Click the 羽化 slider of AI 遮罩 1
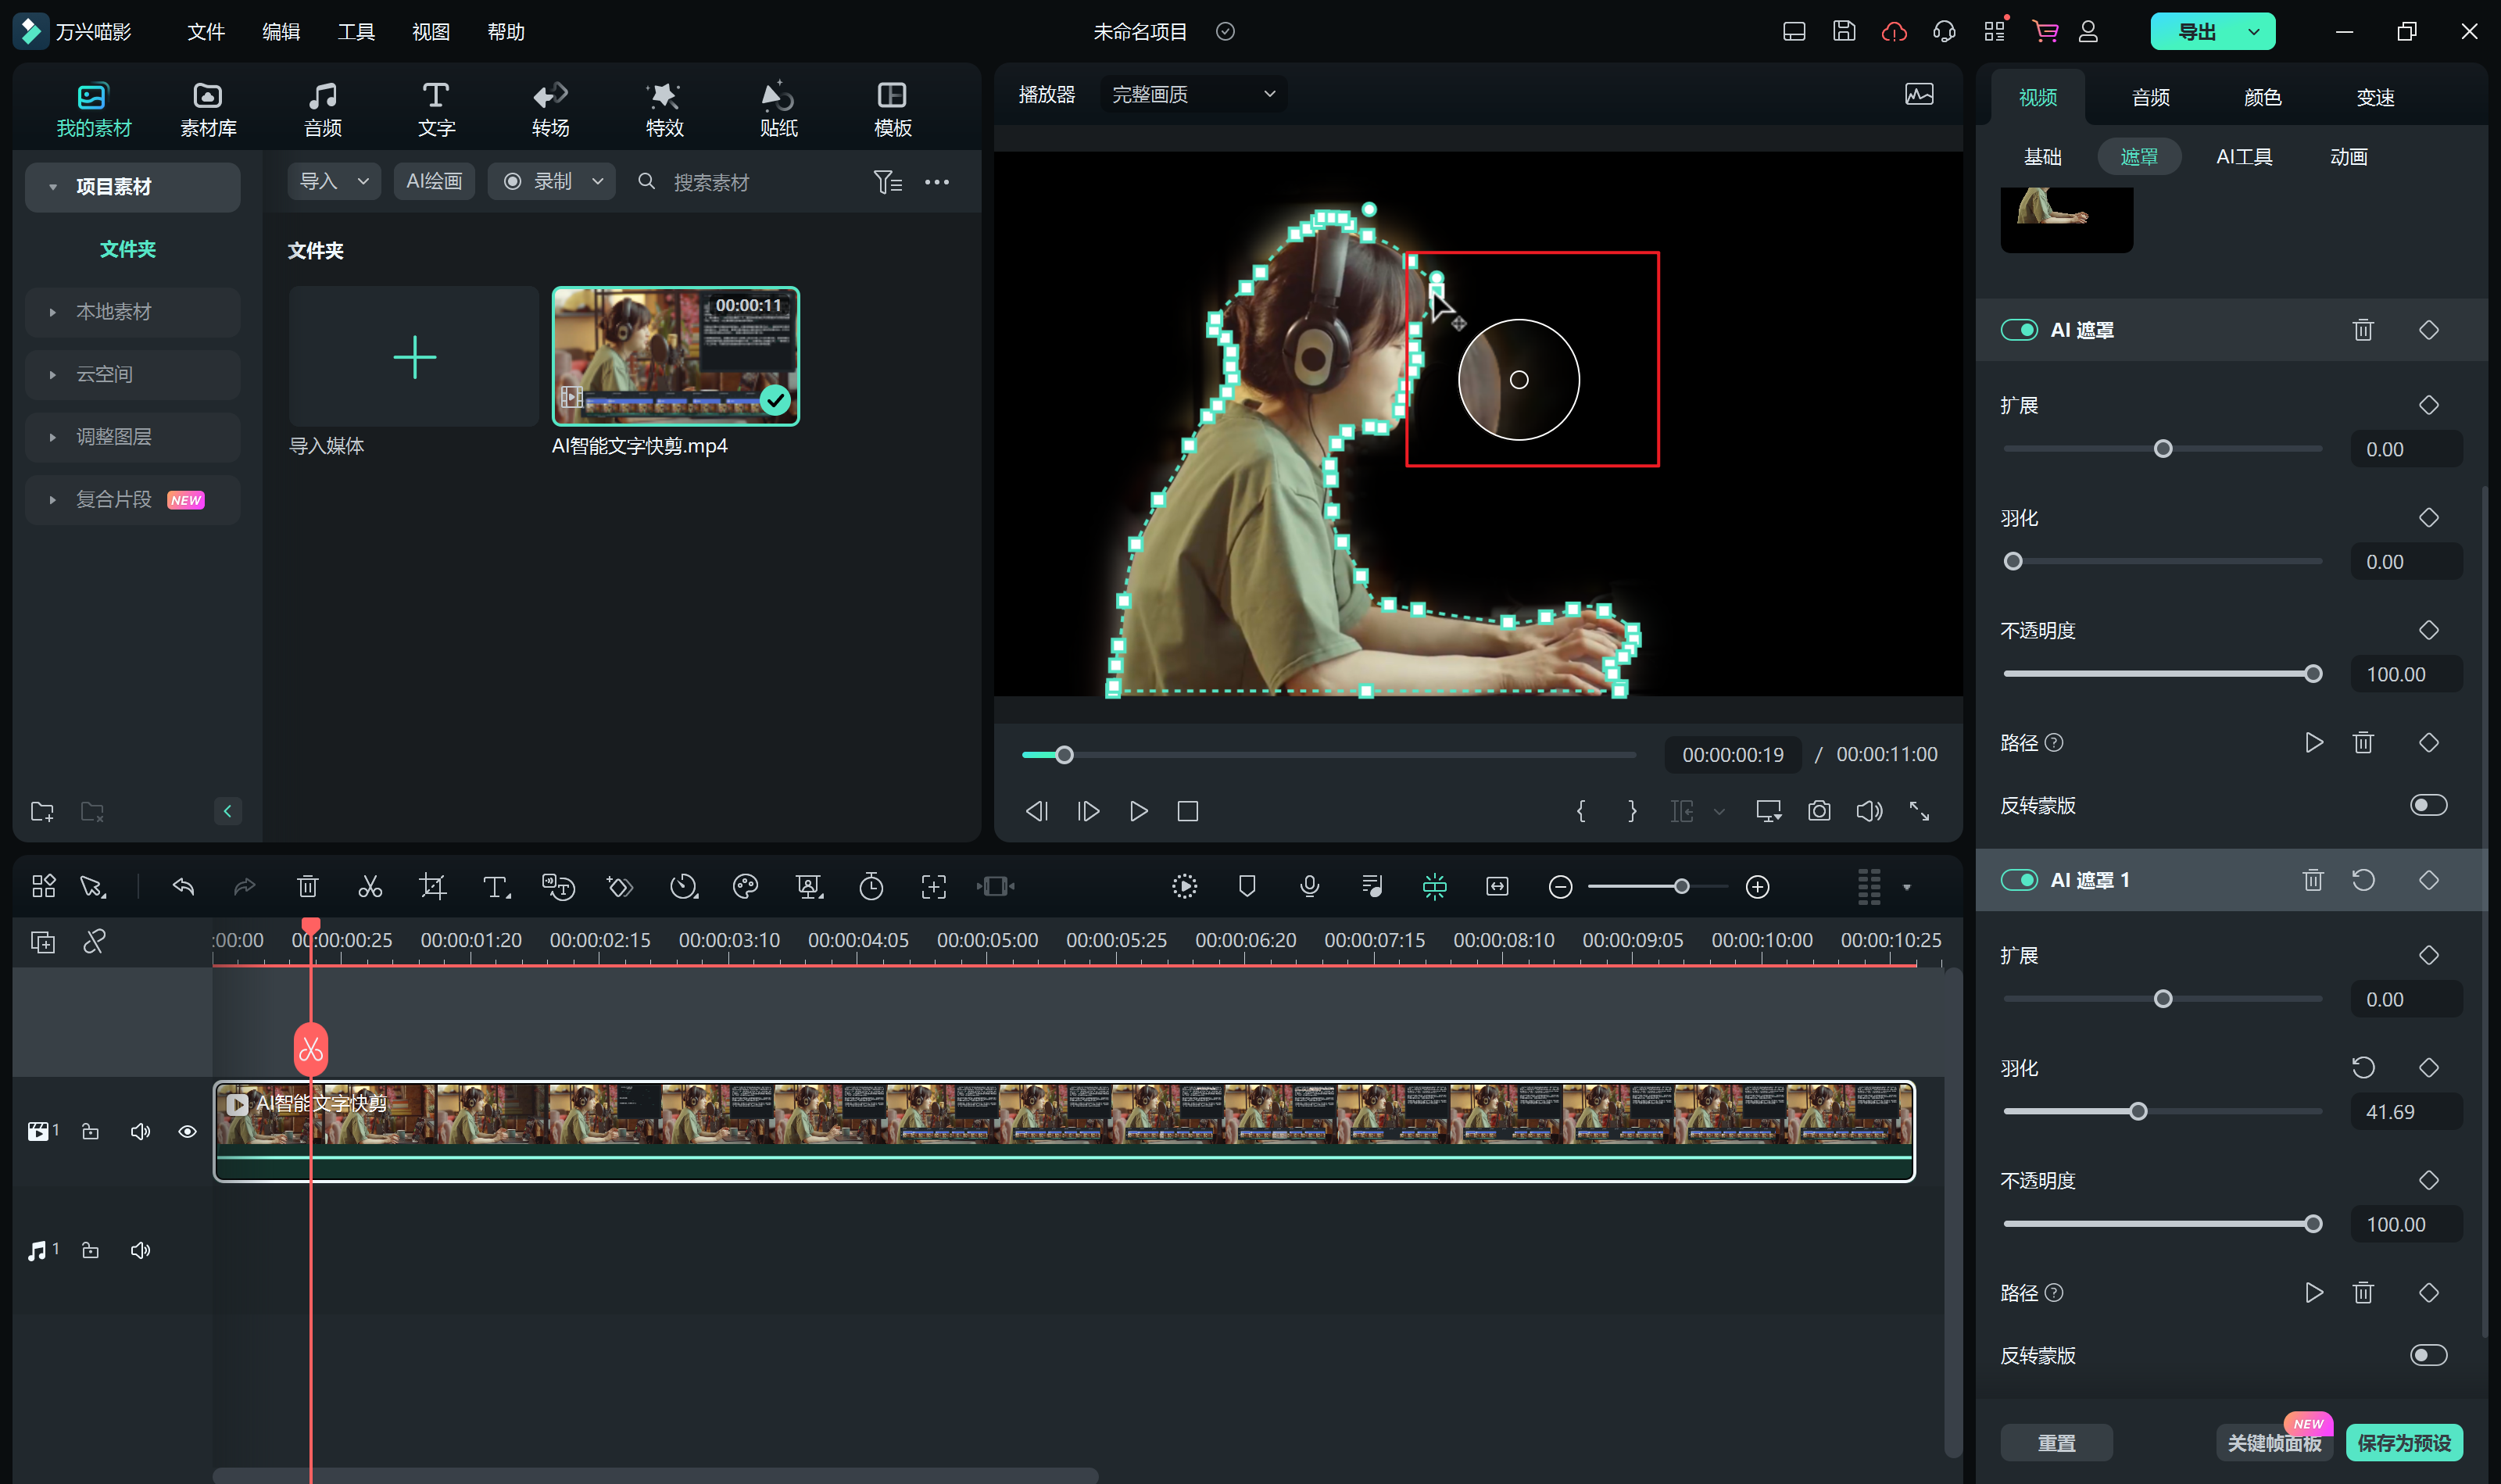Screen dimensions: 2501x1484 coord(2138,1111)
